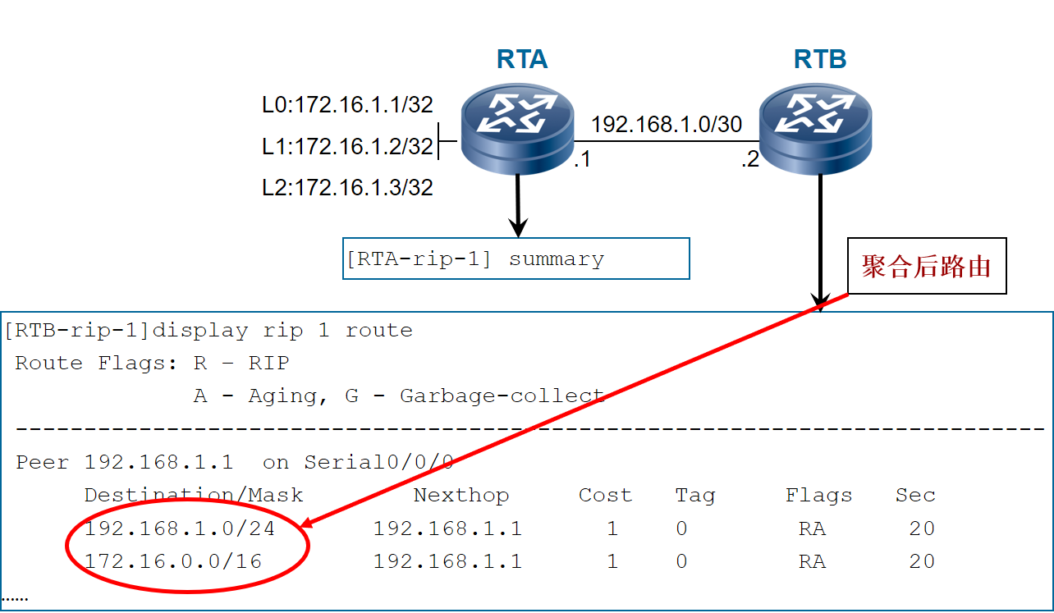This screenshot has height=613, width=1054.
Task: Click the Flags column header
Action: (x=819, y=496)
